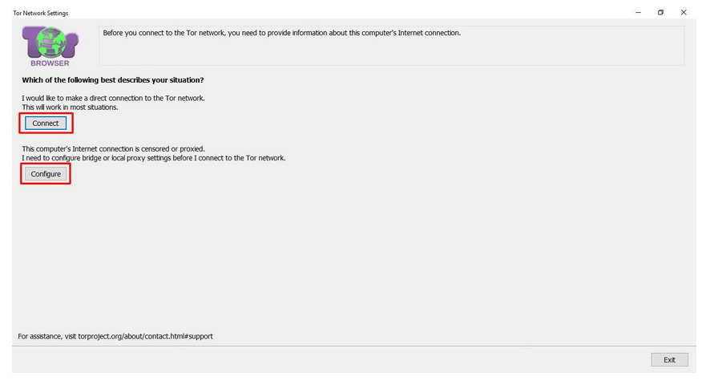
Task: Click the 'Before you connect' information box
Action: tap(391, 45)
